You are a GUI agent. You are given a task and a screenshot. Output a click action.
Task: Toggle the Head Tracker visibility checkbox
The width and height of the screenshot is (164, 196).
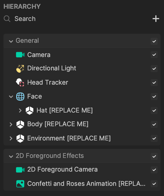click(154, 83)
